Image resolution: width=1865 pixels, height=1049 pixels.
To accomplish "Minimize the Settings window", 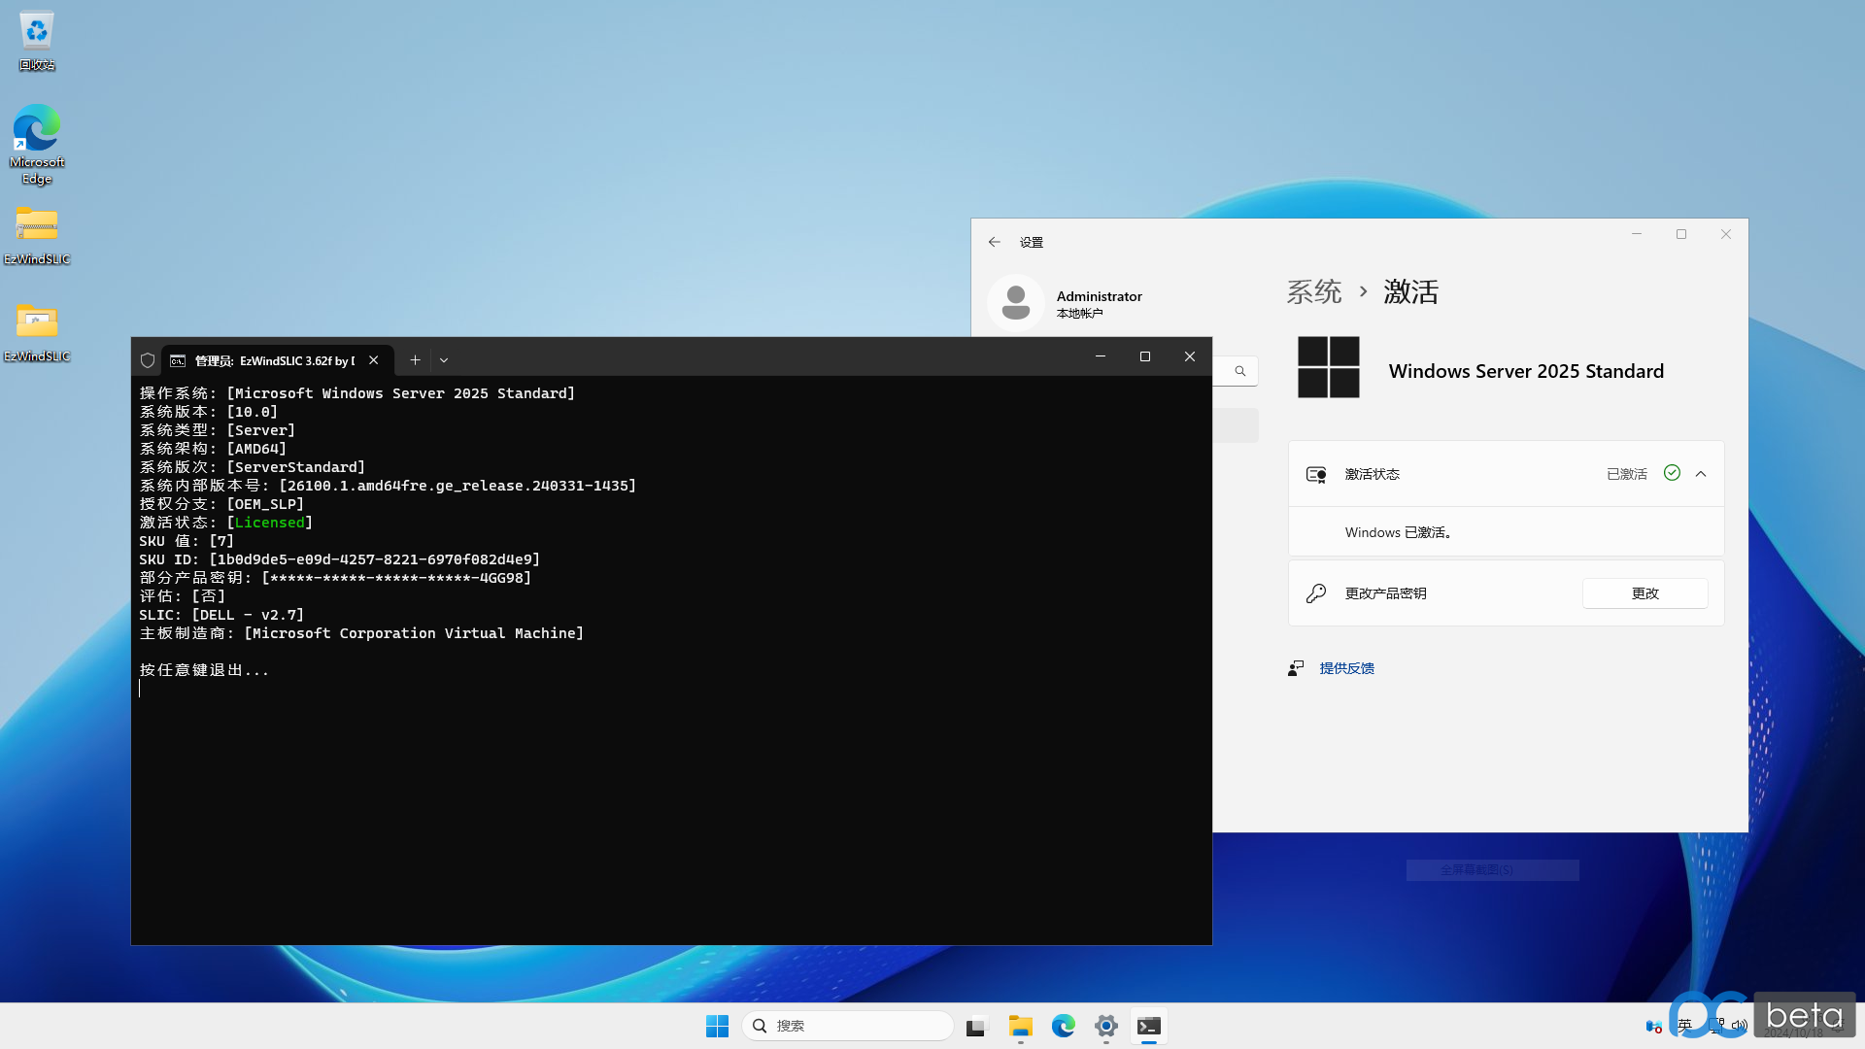I will point(1637,234).
